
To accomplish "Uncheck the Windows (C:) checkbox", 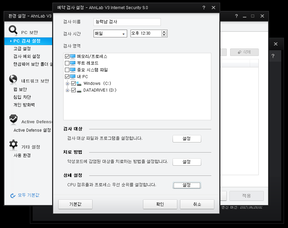I will (x=73, y=84).
